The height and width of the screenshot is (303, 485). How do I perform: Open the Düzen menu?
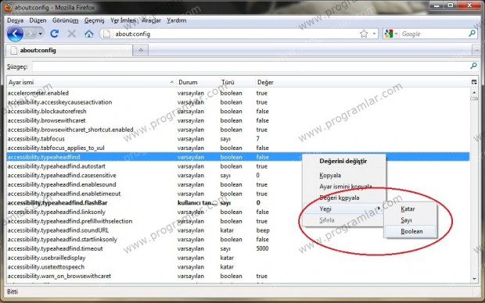[38, 20]
